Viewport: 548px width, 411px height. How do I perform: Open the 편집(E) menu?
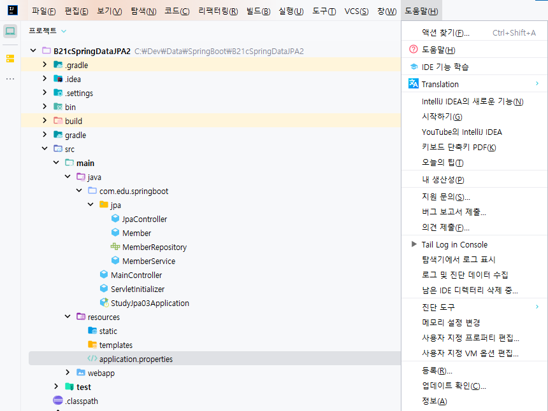pyautogui.click(x=76, y=11)
